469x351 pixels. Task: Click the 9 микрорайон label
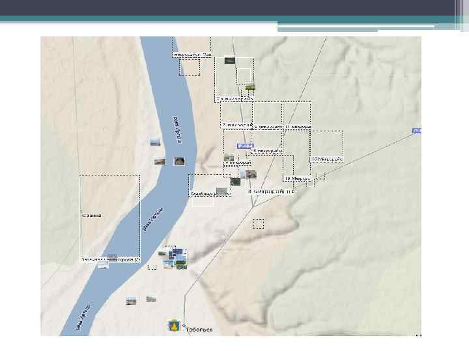237,162
